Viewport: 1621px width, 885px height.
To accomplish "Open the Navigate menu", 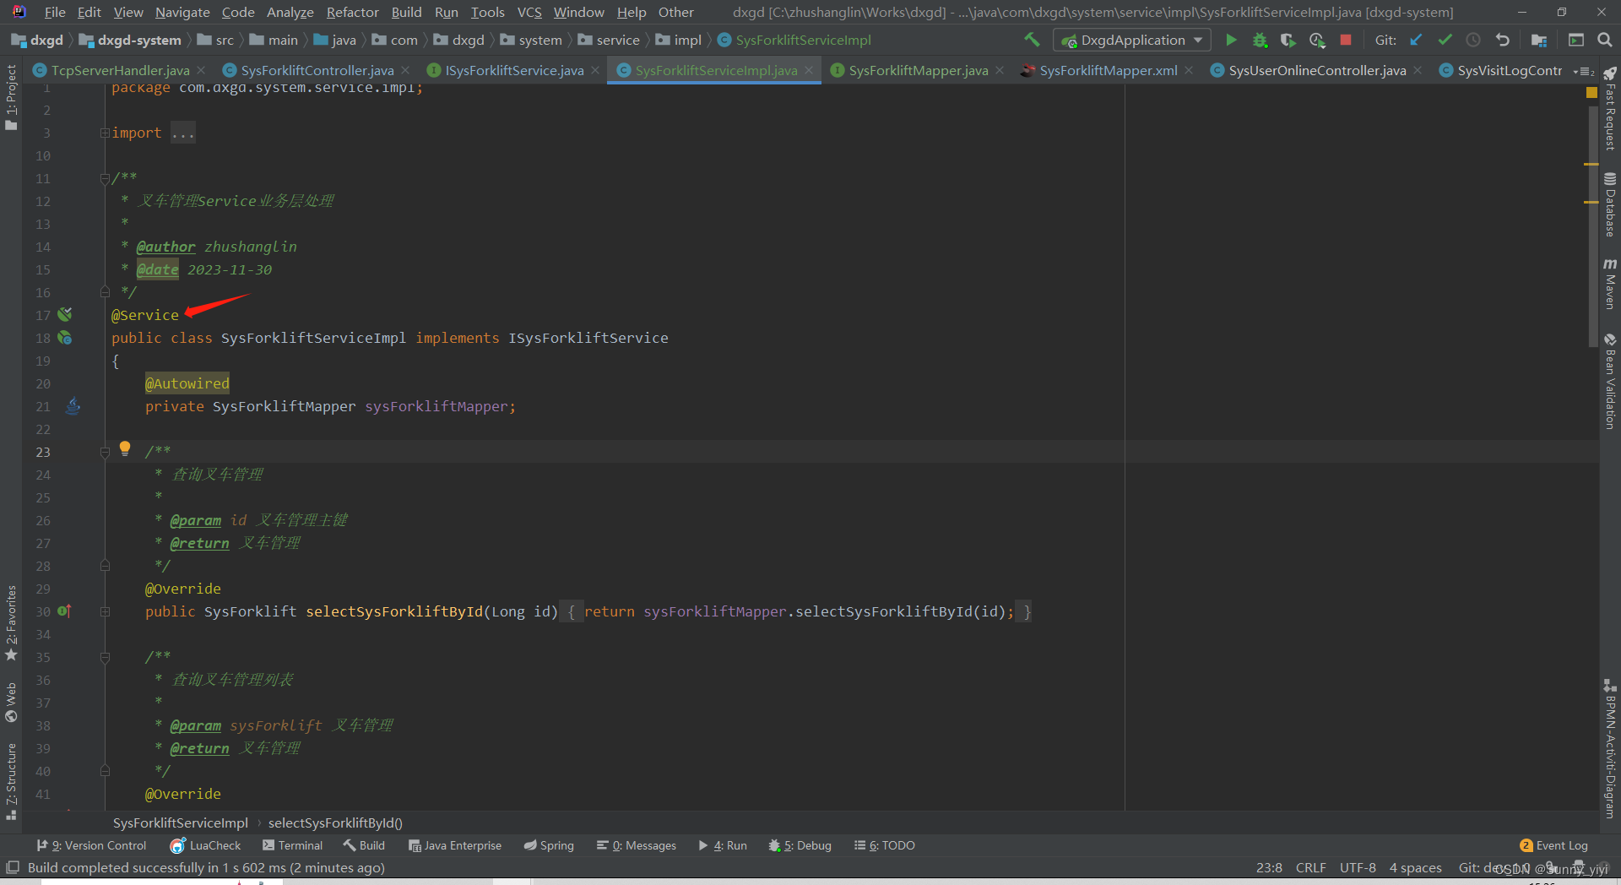I will point(182,12).
